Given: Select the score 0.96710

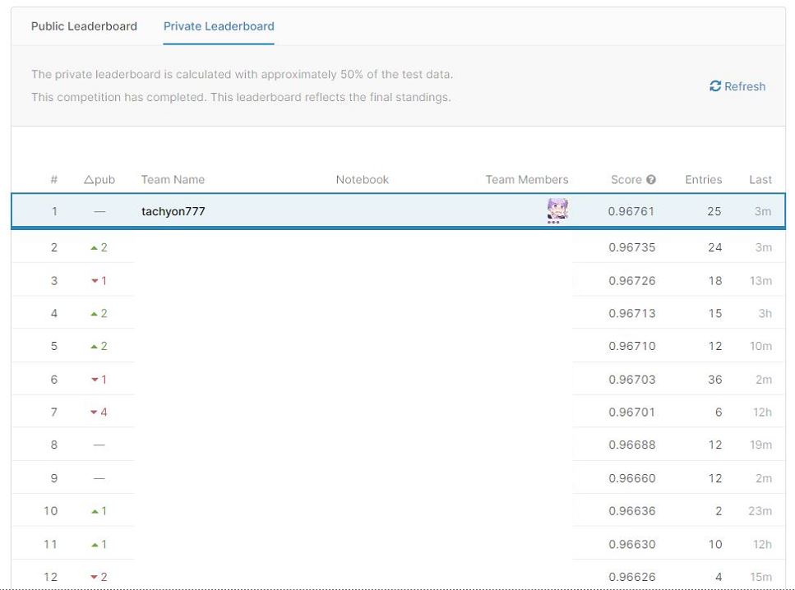Looking at the screenshot, I should (631, 346).
